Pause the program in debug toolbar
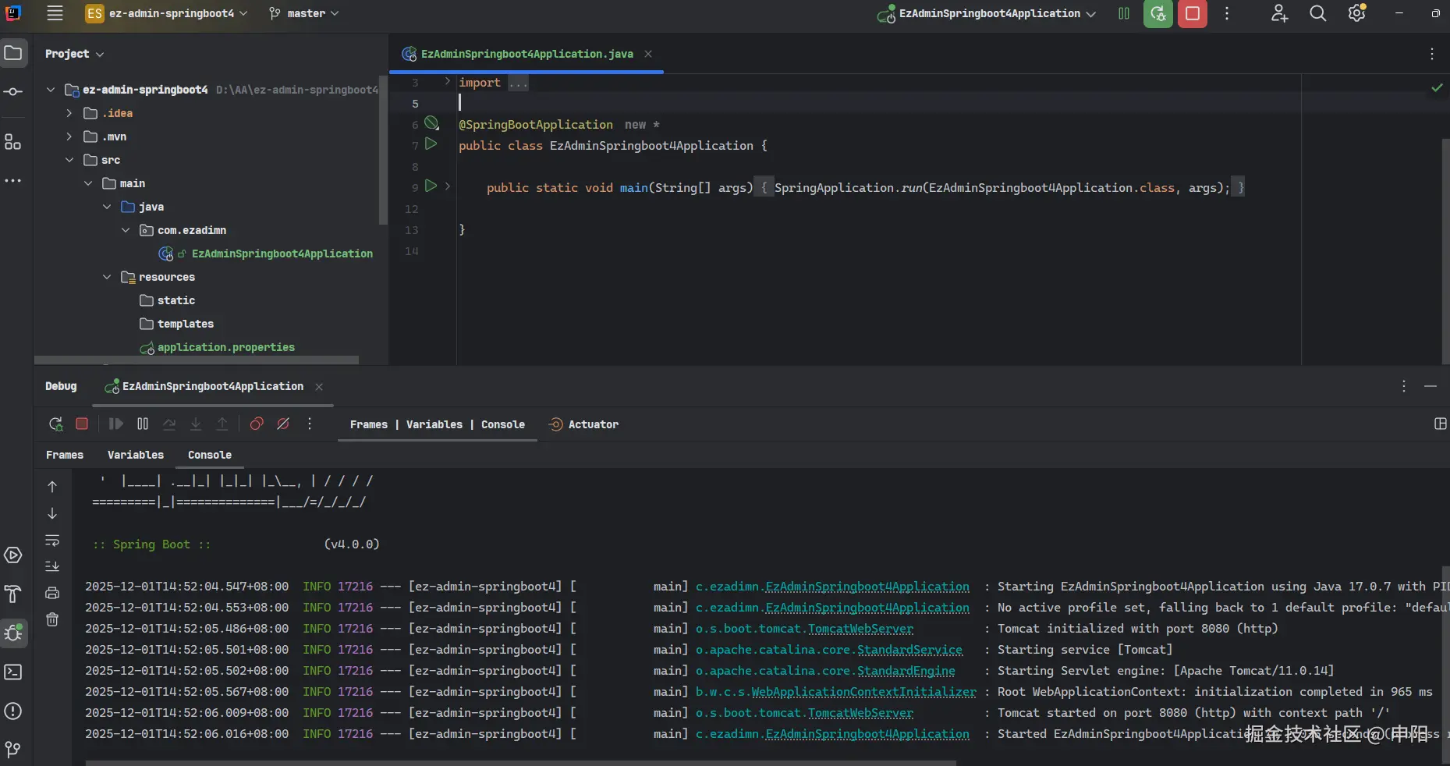Screen dimensions: 1450x766 click(143, 424)
